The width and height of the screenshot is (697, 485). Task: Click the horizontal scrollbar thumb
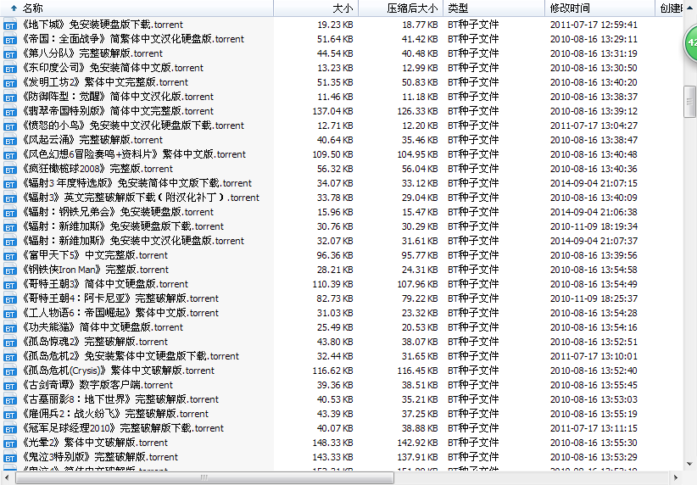[x=204, y=478]
